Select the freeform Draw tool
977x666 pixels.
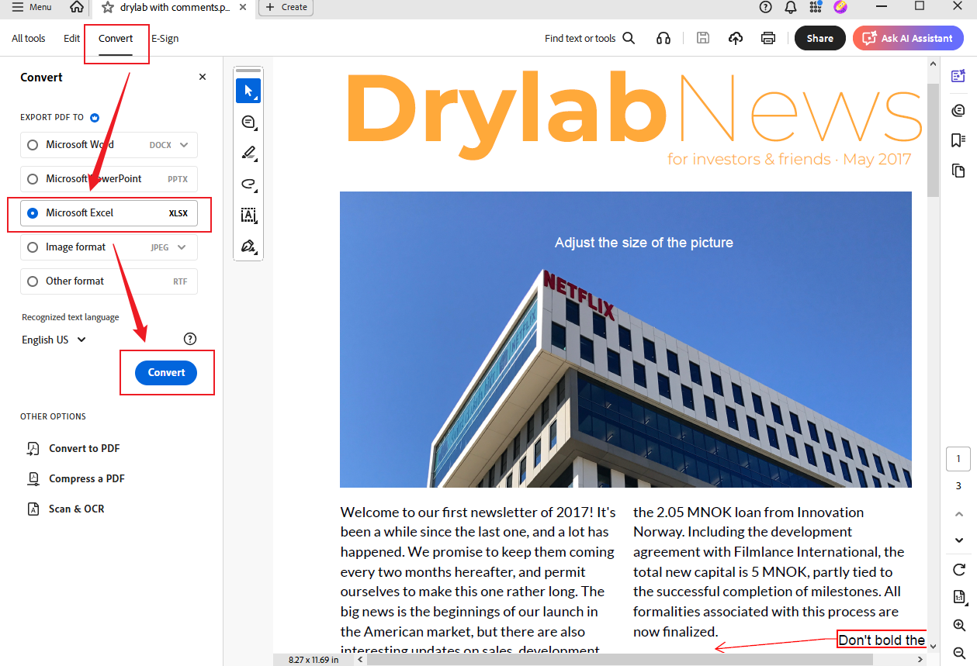pos(248,185)
